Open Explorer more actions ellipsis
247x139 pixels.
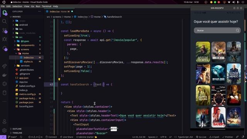point(39,11)
